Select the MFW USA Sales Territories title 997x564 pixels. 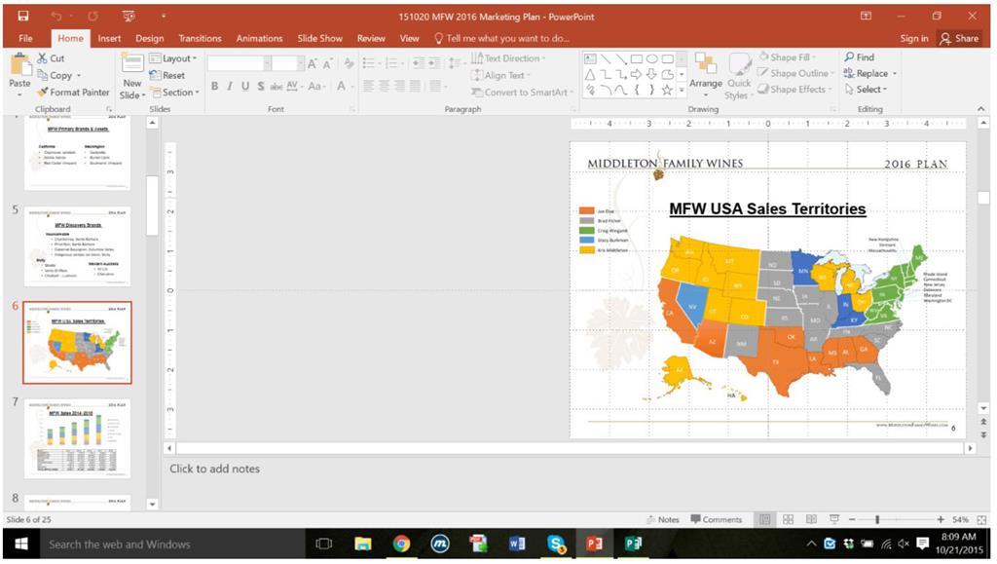click(767, 208)
